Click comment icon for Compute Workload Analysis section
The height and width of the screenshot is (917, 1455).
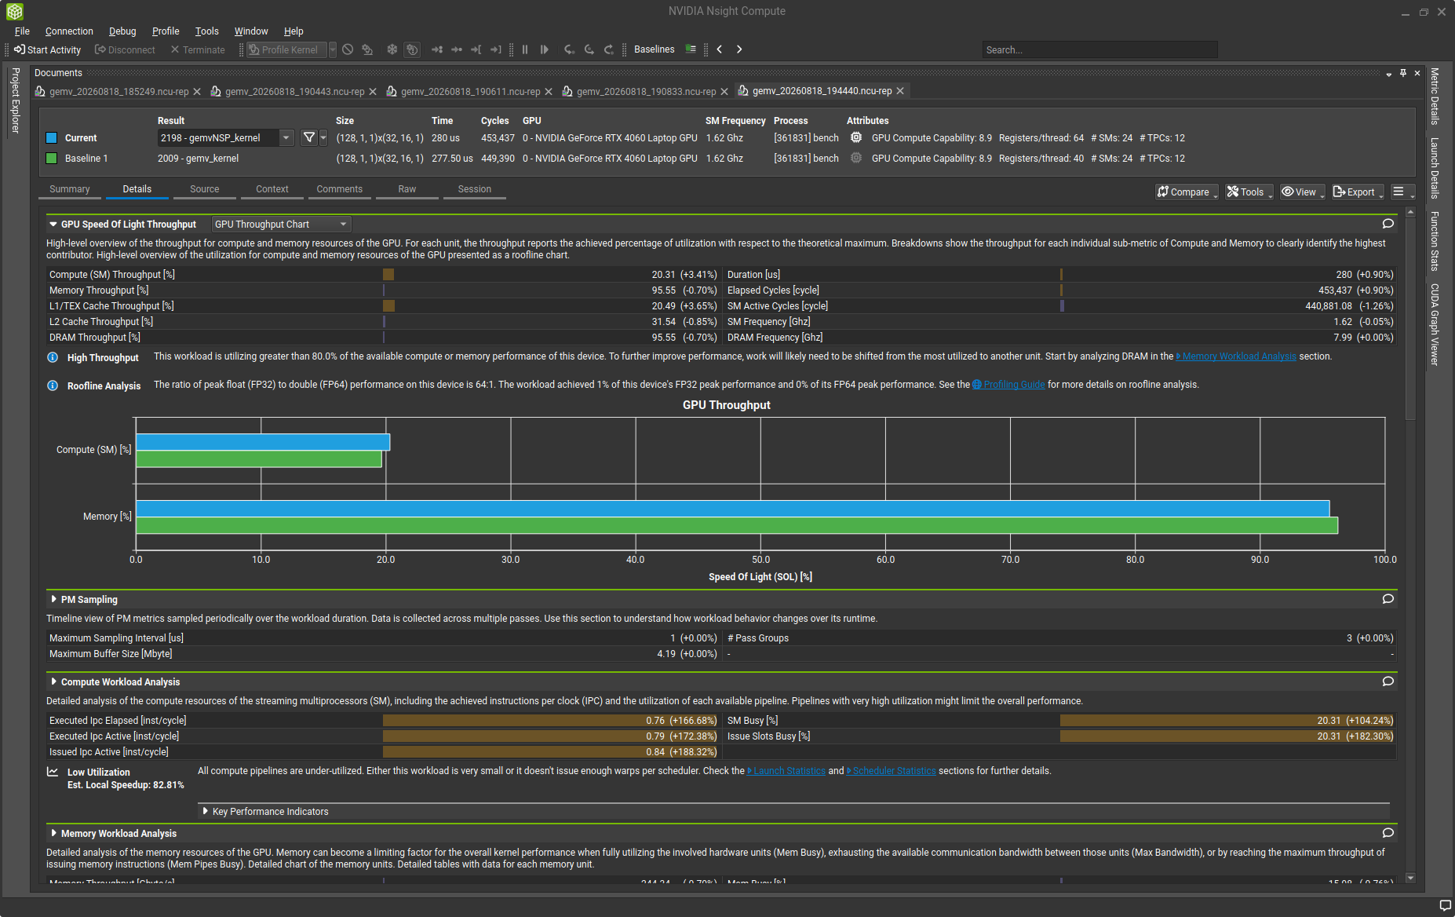[x=1388, y=681]
